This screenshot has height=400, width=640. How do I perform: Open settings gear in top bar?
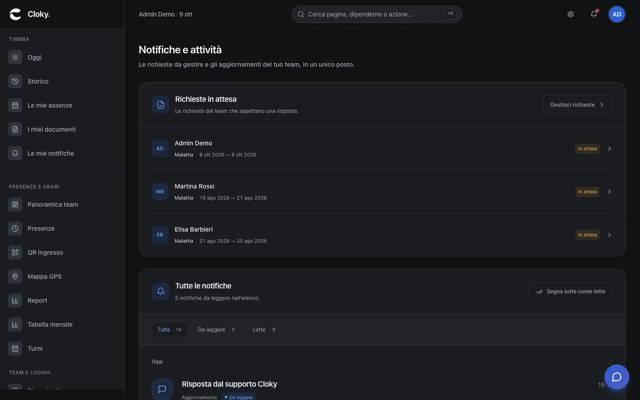tap(571, 14)
